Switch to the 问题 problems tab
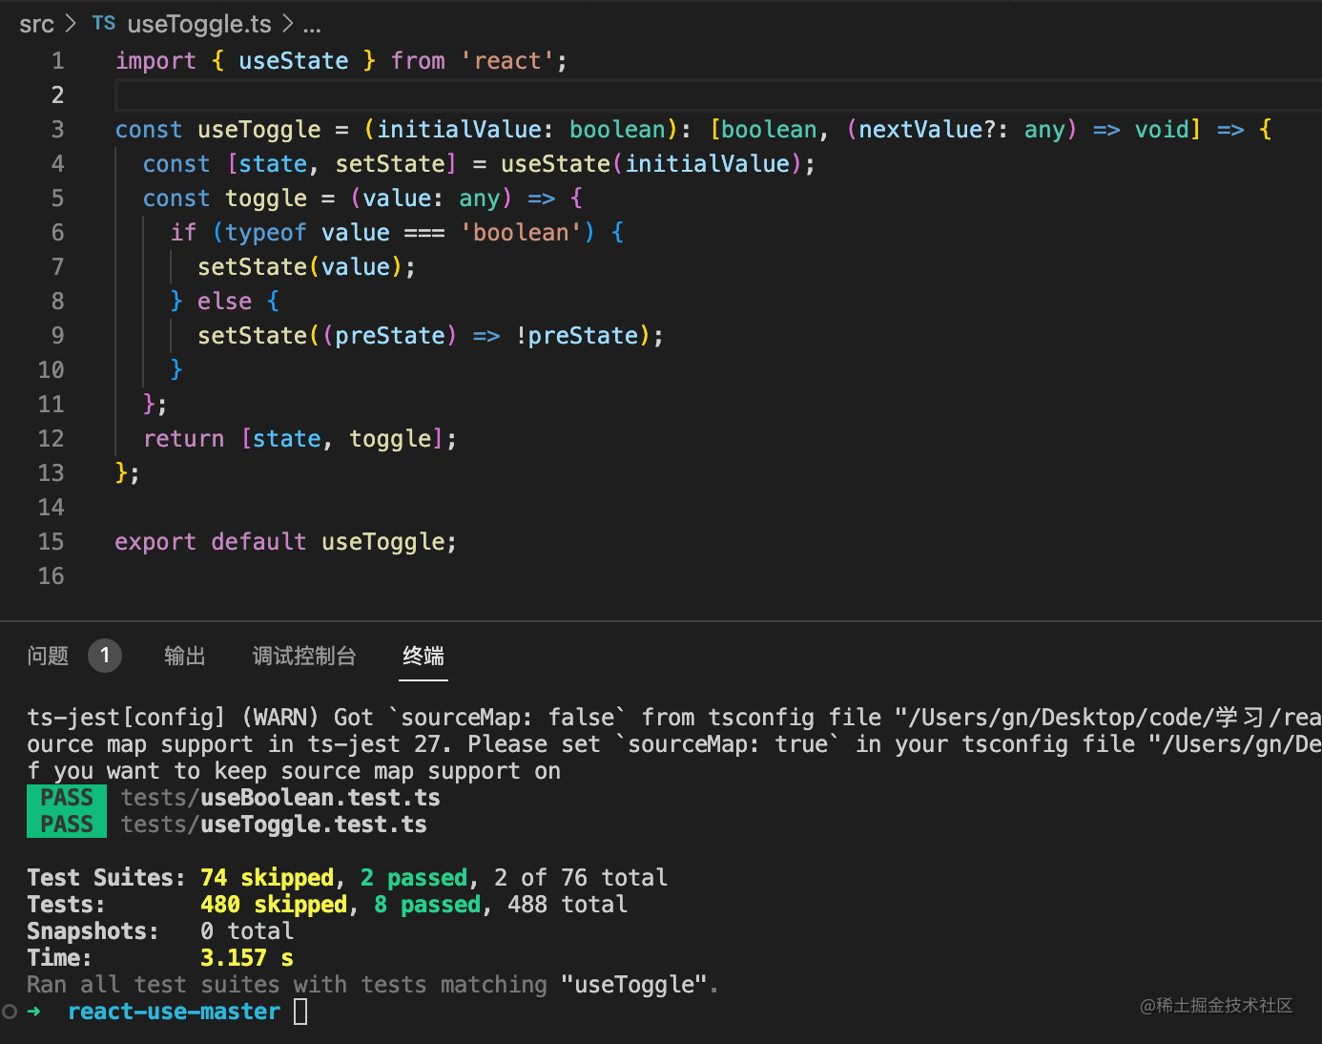The height and width of the screenshot is (1044, 1322). pos(48,656)
